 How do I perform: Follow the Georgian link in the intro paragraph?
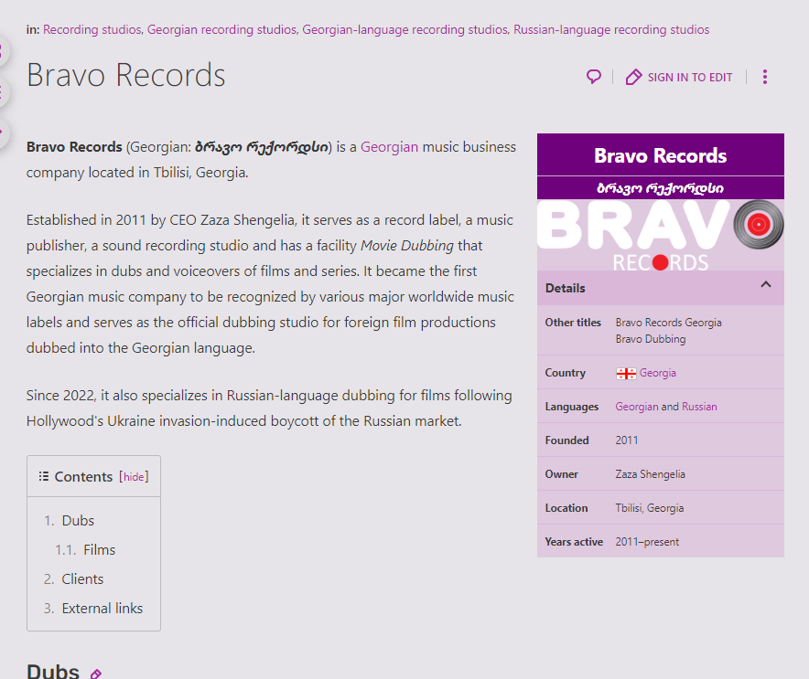tap(389, 147)
